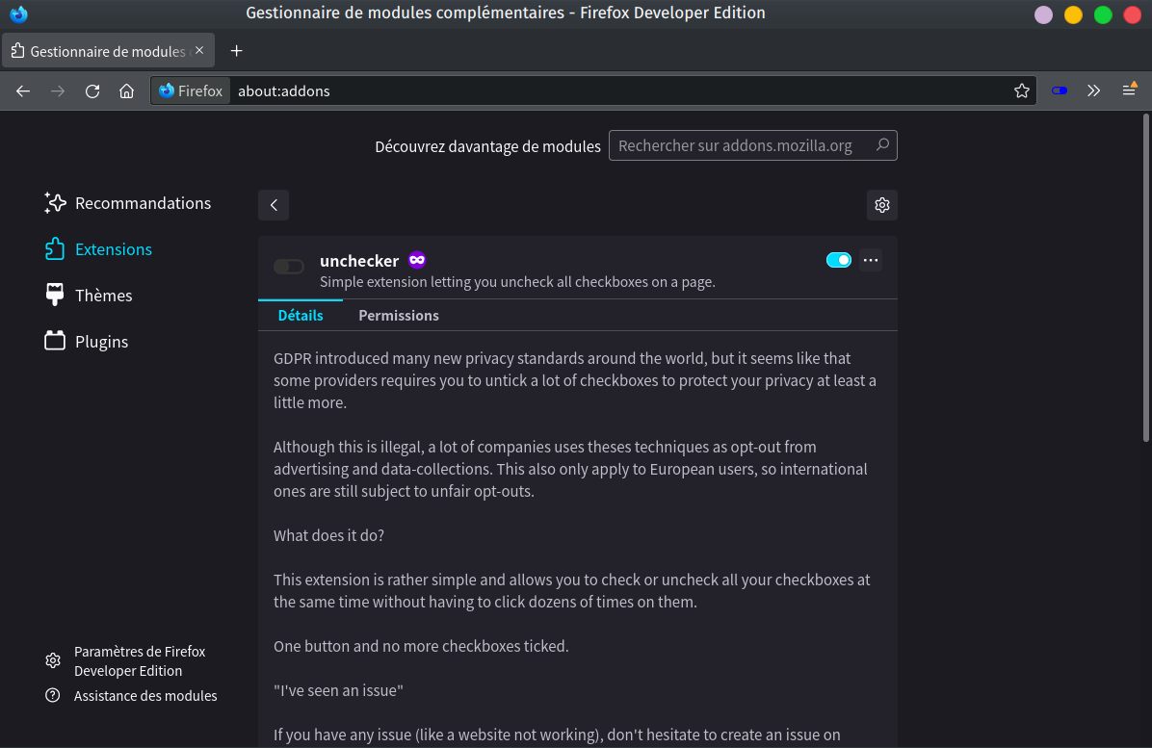This screenshot has width=1152, height=748.
Task: Show more toolbar tools via the overflow chevron
Action: (x=1094, y=91)
